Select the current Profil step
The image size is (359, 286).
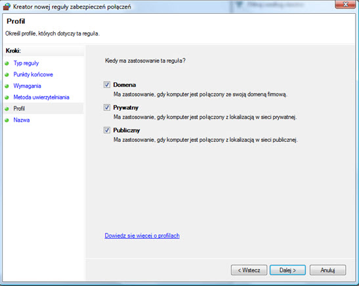(19, 108)
